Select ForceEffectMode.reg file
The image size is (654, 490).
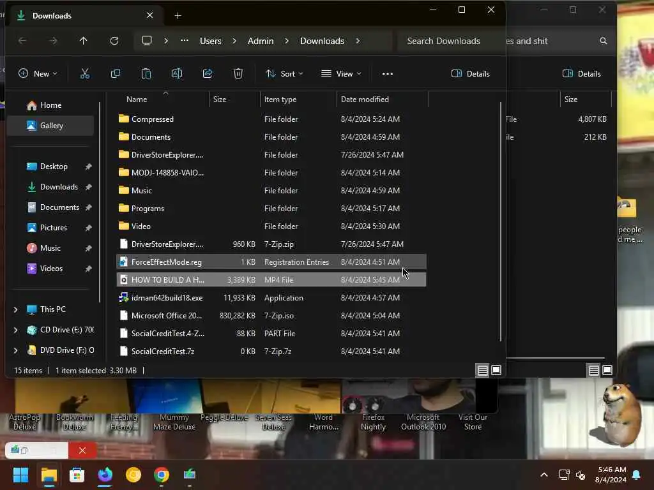point(271,262)
